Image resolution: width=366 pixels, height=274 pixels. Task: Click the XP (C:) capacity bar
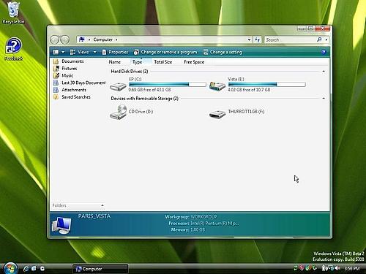pos(168,84)
